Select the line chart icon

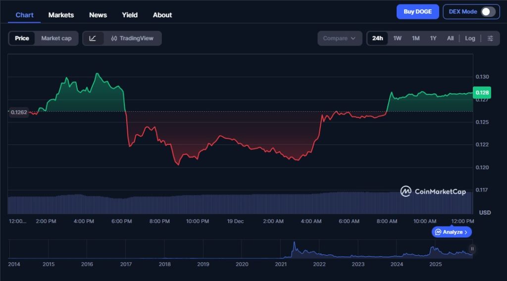(93, 38)
